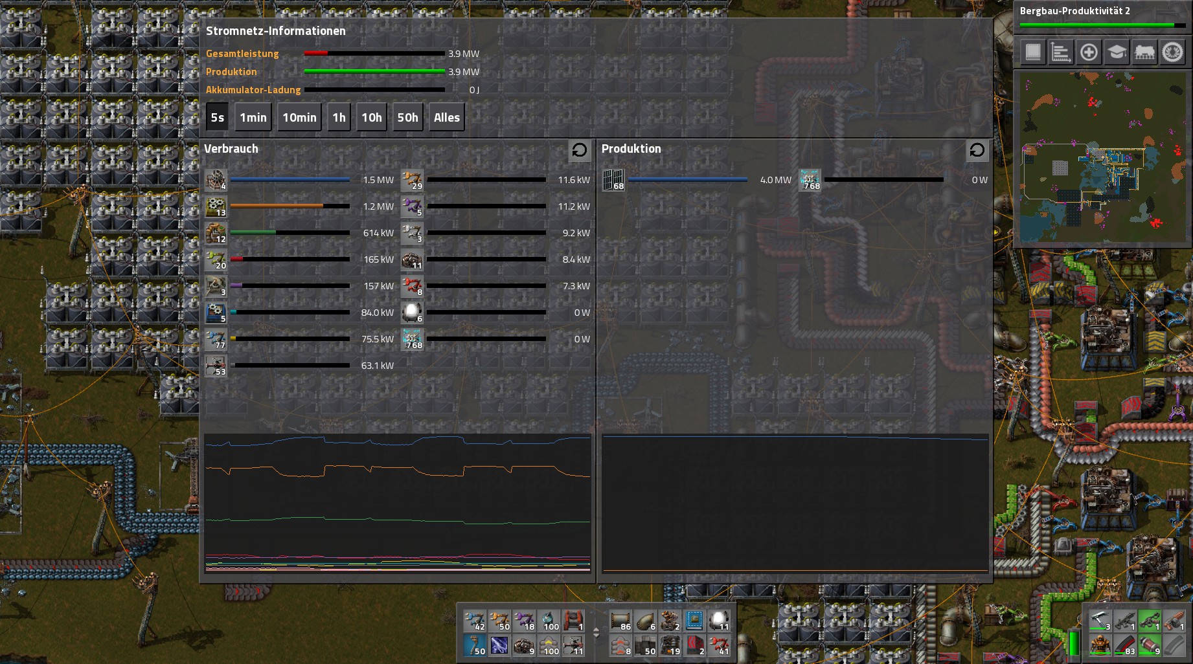The height and width of the screenshot is (664, 1193).
Task: Click the 614 kW machine icon with count 12
Action: [x=216, y=233]
